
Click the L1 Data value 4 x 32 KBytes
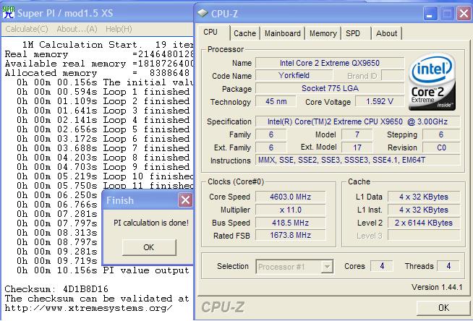point(424,197)
